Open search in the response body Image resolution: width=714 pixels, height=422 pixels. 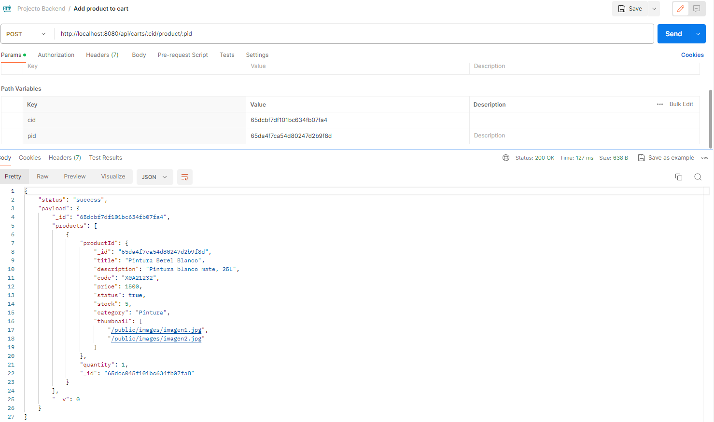[698, 177]
